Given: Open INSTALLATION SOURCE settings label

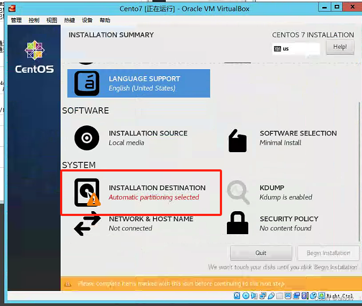Looking at the screenshot, I should [x=148, y=133].
